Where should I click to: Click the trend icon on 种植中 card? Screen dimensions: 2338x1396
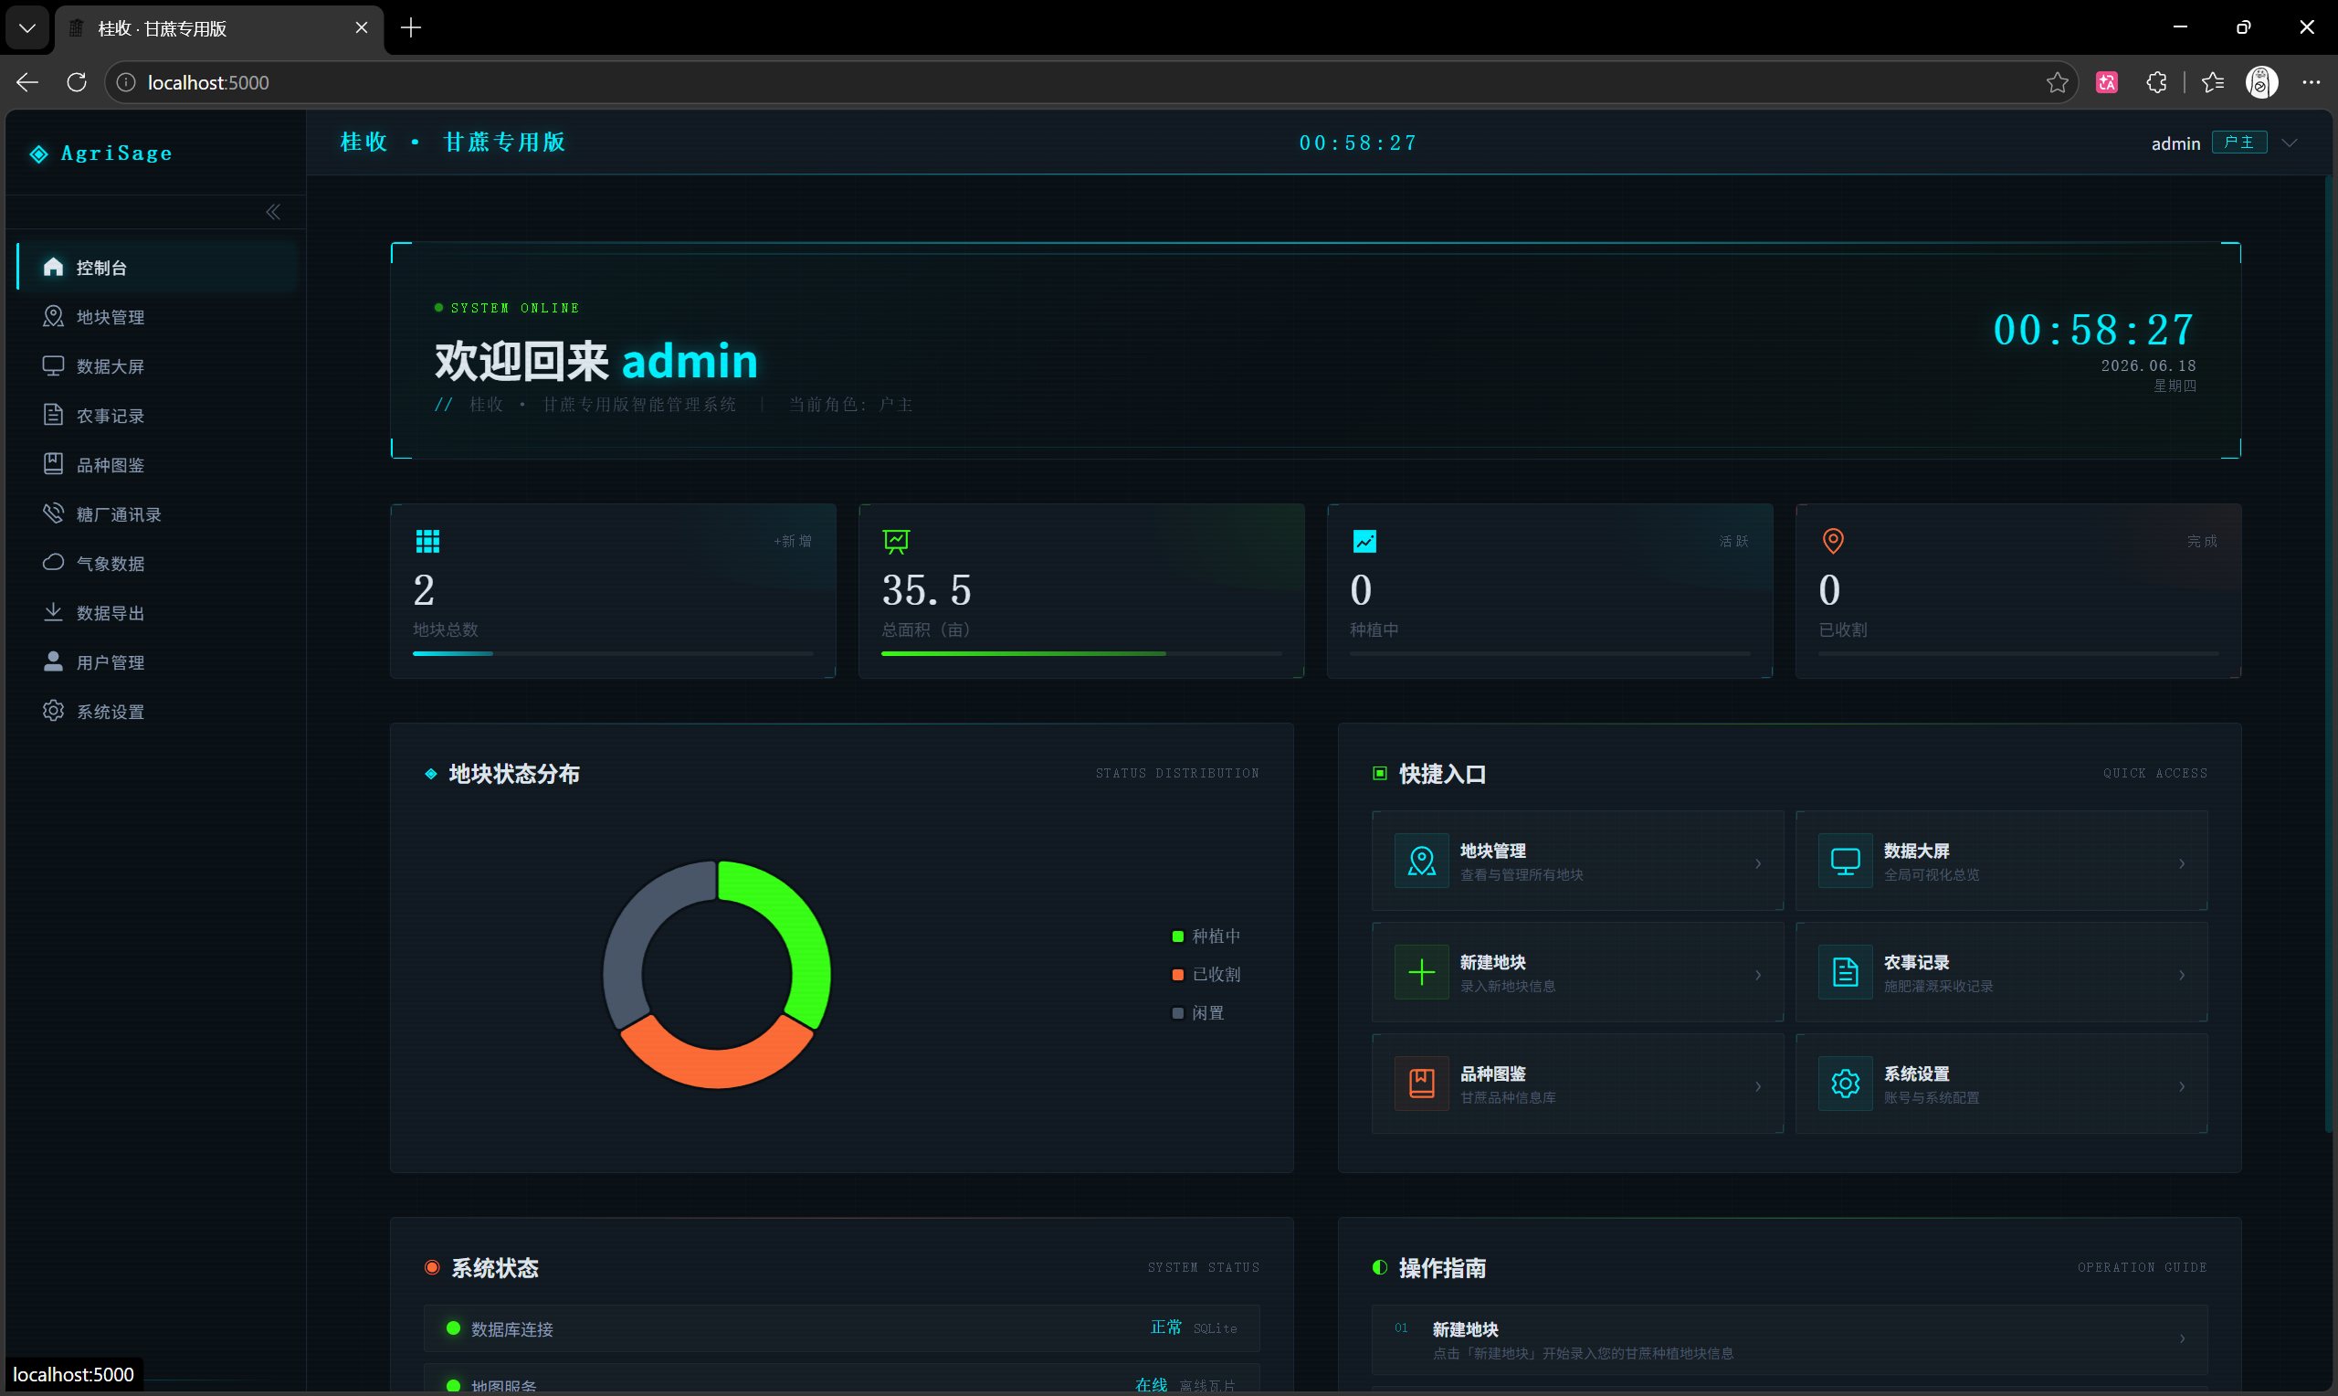[1364, 541]
